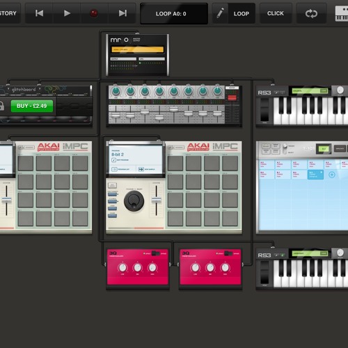Skip to end with the forward button
The image size is (348, 348).
(x=122, y=13)
